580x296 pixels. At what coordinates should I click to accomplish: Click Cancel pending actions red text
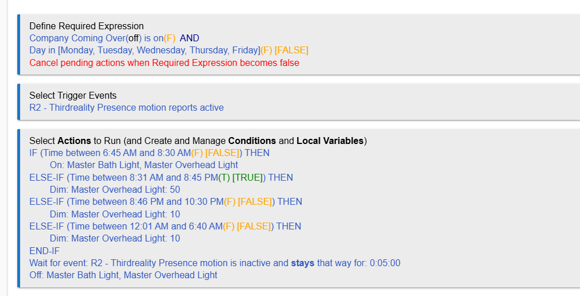click(164, 63)
